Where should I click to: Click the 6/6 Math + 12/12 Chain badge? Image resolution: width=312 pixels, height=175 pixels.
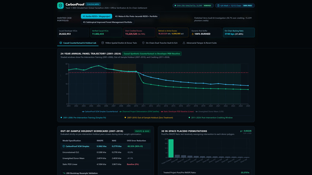pyautogui.click(x=235, y=5)
